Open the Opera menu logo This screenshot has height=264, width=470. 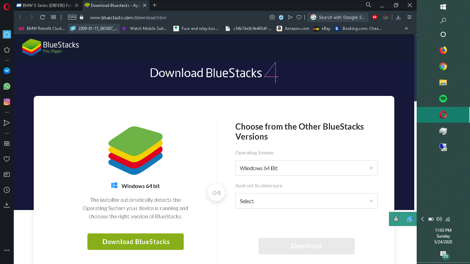[7, 7]
